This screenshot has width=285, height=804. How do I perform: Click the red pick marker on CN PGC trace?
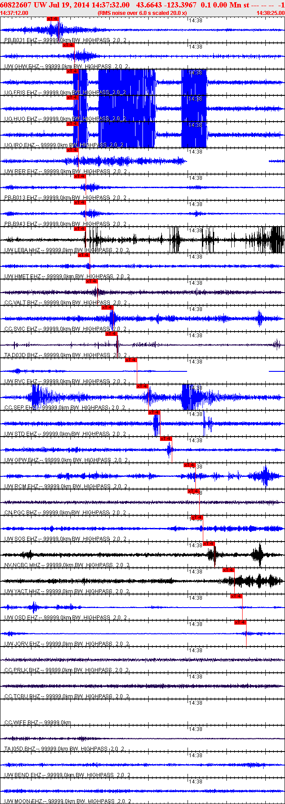(194, 491)
